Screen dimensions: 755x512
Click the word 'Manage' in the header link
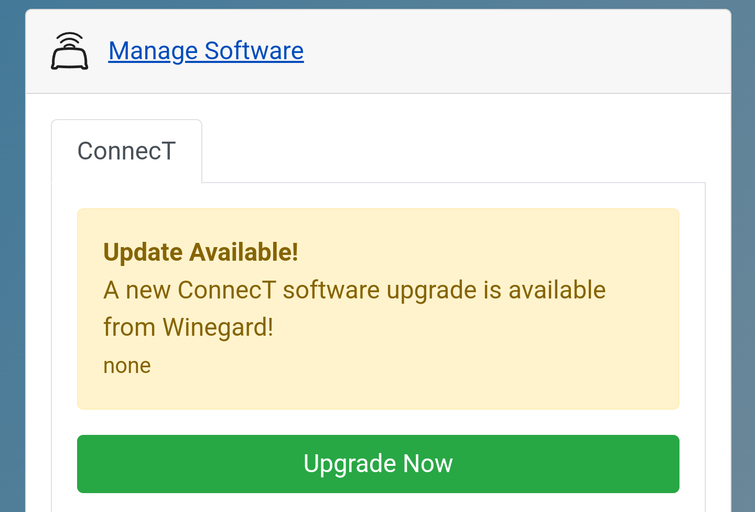pos(153,52)
